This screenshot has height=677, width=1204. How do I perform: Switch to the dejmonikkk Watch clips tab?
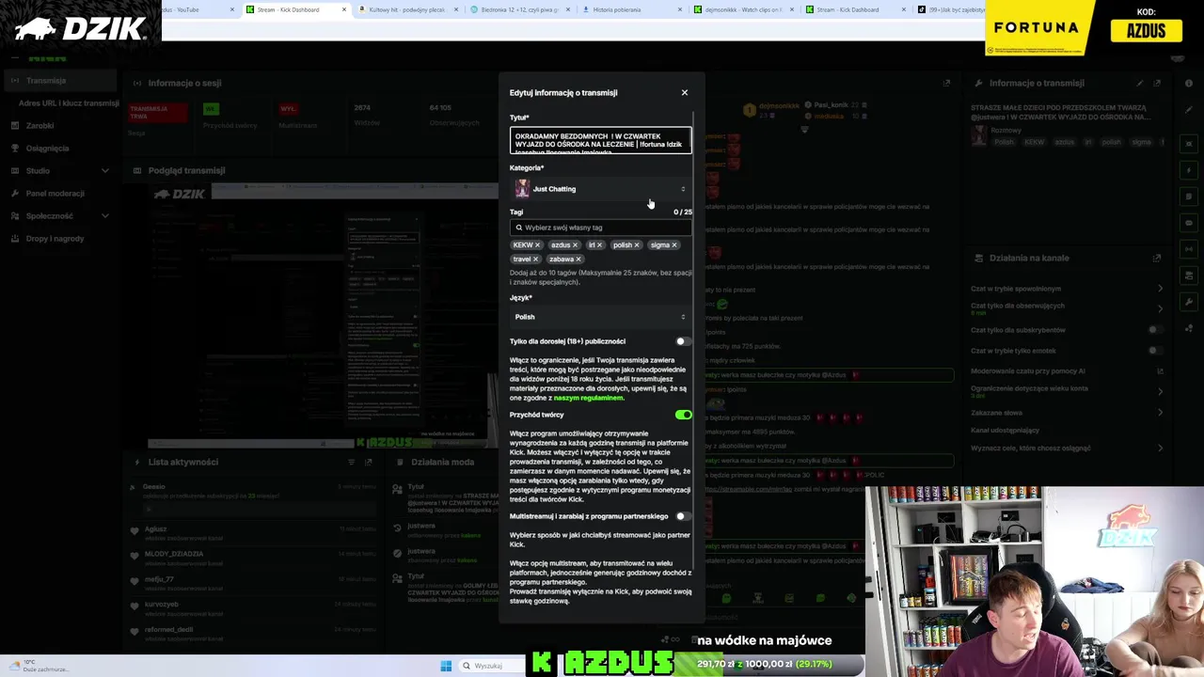pos(743,9)
